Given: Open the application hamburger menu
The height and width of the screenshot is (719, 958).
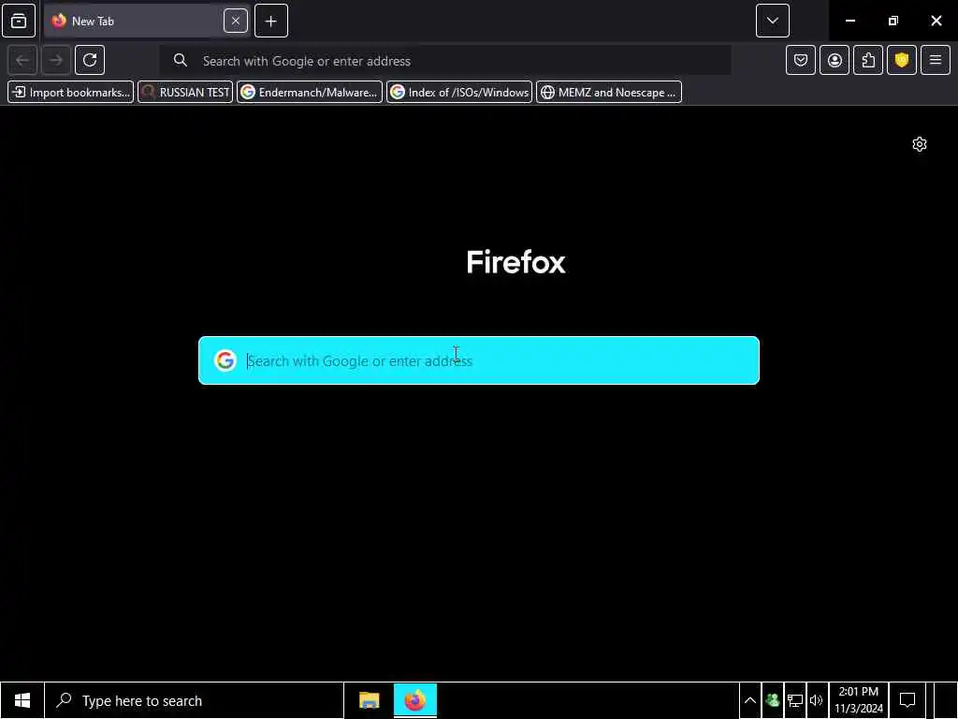Looking at the screenshot, I should (x=936, y=60).
